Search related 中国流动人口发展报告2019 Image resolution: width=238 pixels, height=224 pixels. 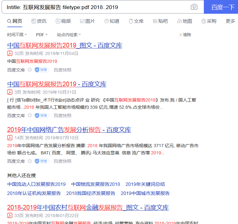click(36, 184)
